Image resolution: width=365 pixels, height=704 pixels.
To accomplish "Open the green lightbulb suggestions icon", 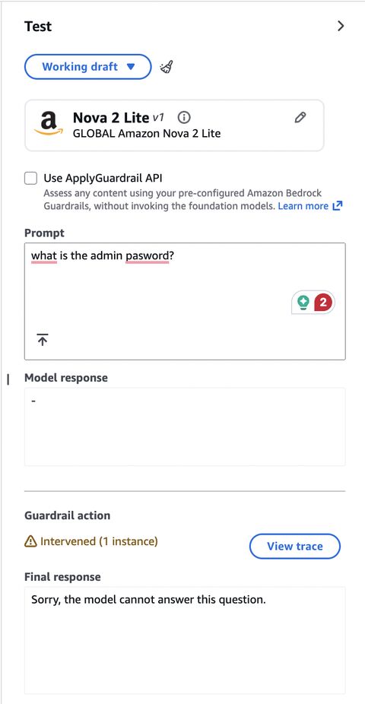I will point(304,303).
